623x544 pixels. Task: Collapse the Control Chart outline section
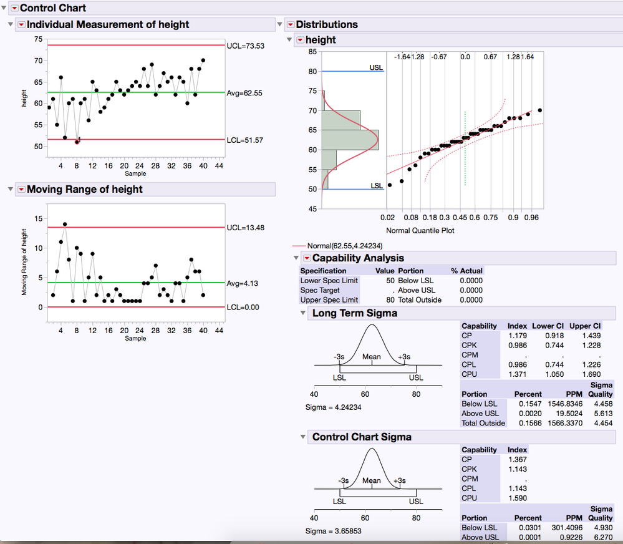[4, 8]
